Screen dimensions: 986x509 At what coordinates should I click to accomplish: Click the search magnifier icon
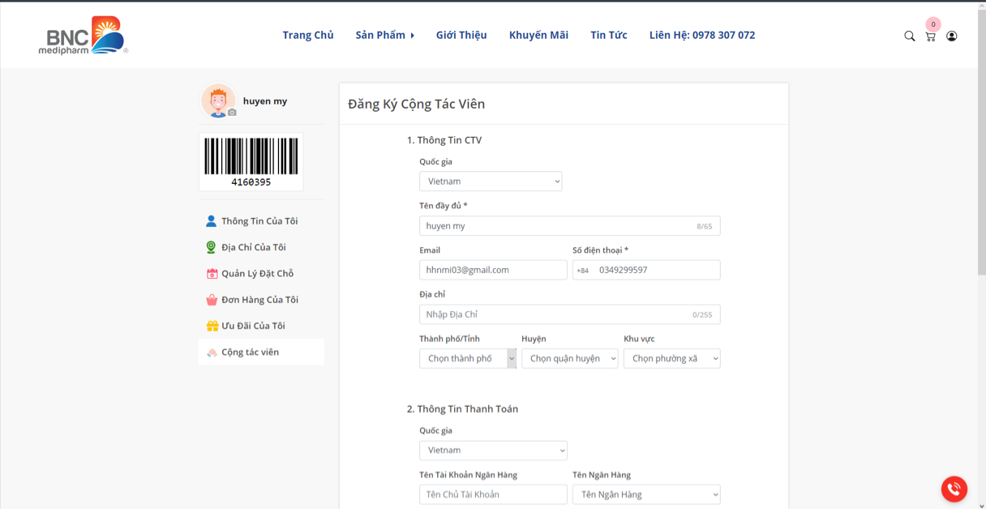909,36
